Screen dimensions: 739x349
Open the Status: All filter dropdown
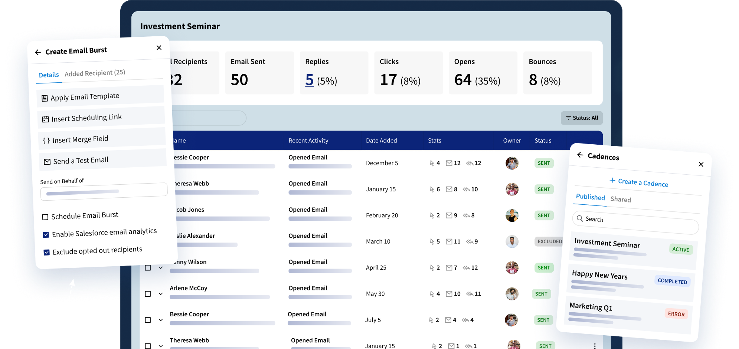pyautogui.click(x=582, y=118)
